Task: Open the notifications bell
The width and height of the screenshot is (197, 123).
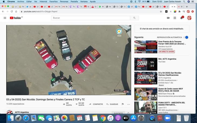Action: click(182, 18)
